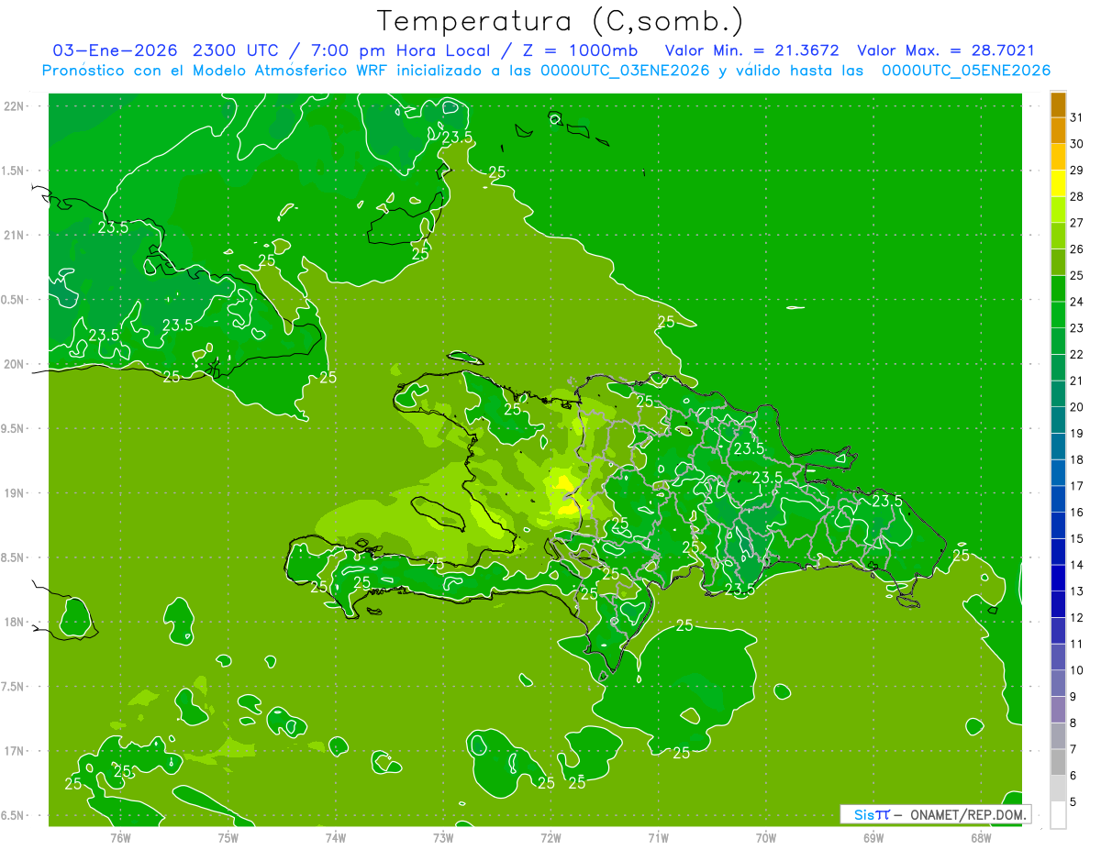The image size is (1101, 850).
Task: Click the "76W" longitude axis label
Action: click(x=120, y=837)
